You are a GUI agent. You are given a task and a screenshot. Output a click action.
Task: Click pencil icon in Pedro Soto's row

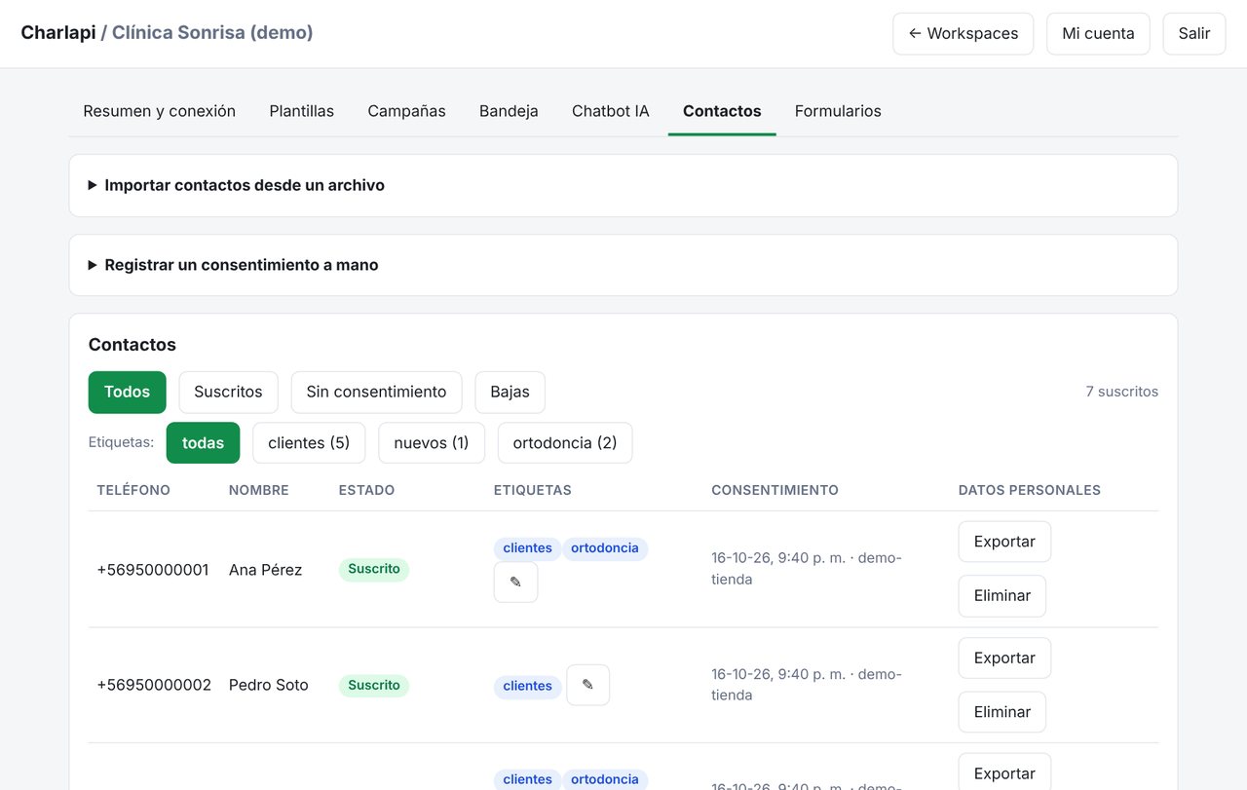click(587, 685)
